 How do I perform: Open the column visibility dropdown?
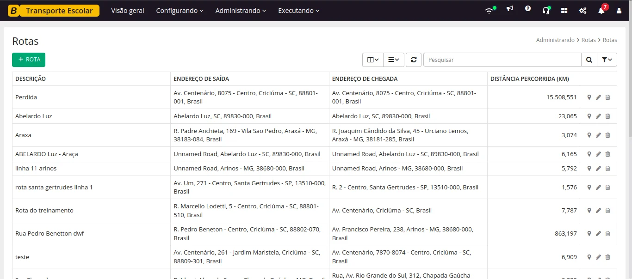(373, 60)
